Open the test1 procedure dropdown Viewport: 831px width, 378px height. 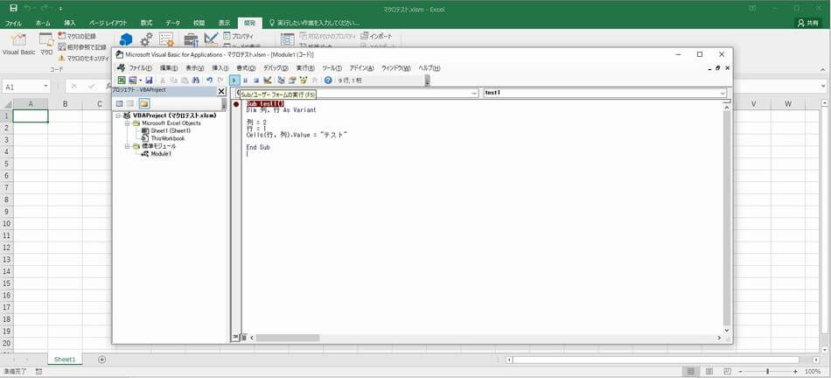(x=723, y=94)
